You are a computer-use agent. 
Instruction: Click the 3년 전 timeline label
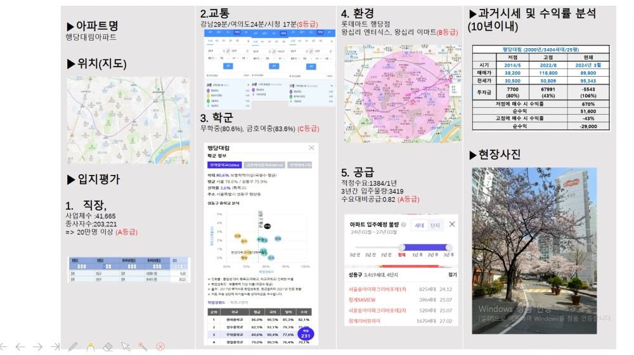[354, 255]
